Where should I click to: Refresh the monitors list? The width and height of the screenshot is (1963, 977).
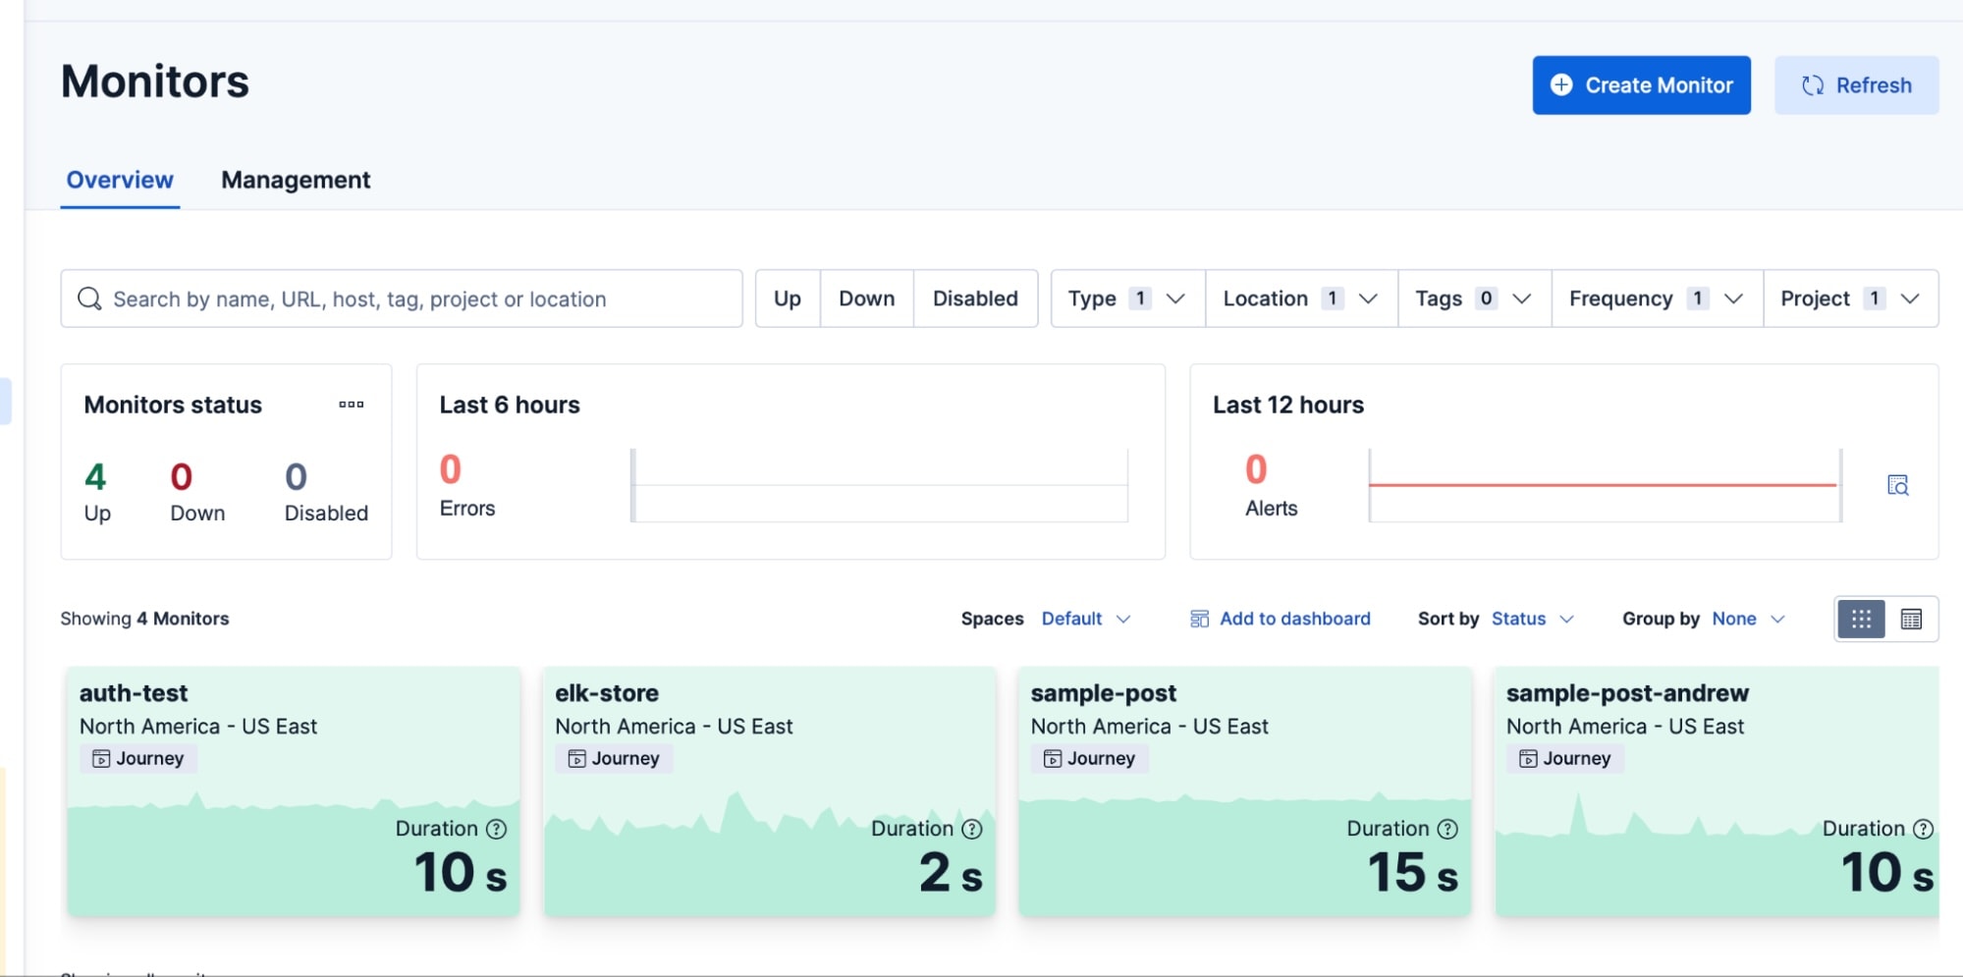tap(1855, 85)
